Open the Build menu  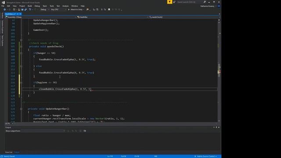coord(30,6)
